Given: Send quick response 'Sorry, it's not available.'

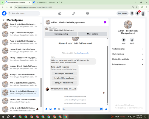Looking at the screenshot, I should tap(64, 83).
